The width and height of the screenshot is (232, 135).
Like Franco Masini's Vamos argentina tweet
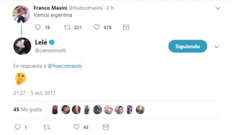97,27
